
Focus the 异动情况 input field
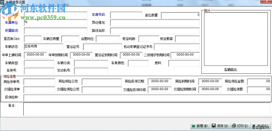(155, 23)
